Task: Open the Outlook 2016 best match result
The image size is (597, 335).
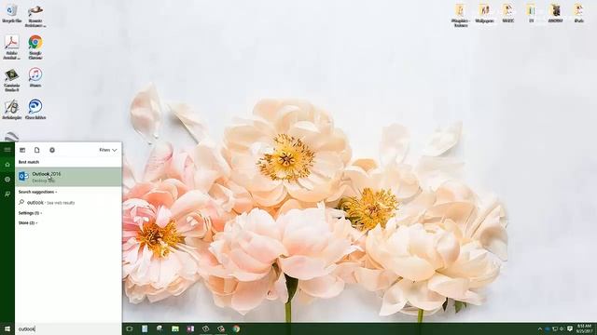Action: coord(68,177)
